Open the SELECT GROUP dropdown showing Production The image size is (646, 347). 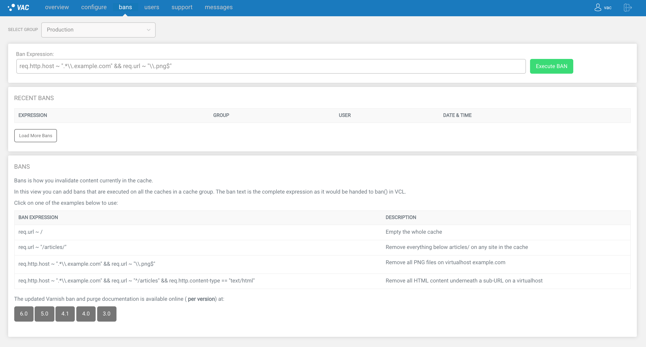pos(98,30)
